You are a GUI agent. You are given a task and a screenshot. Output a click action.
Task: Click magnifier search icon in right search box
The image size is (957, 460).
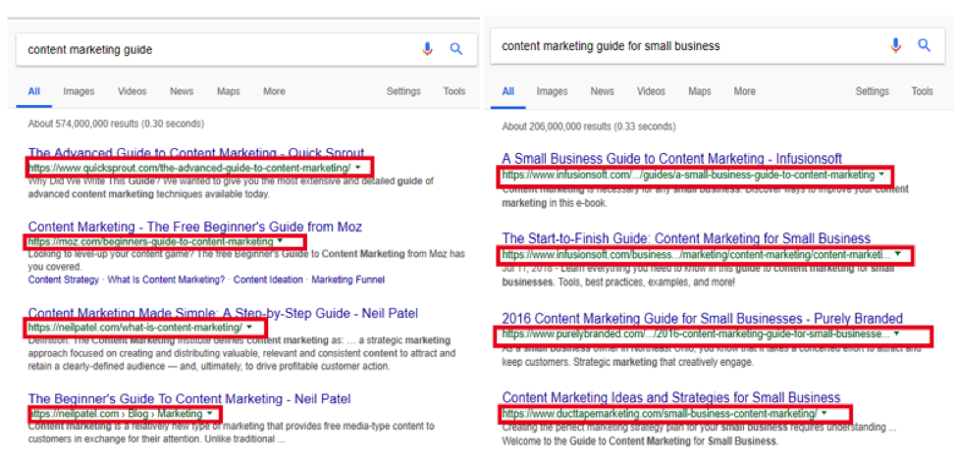coord(924,45)
